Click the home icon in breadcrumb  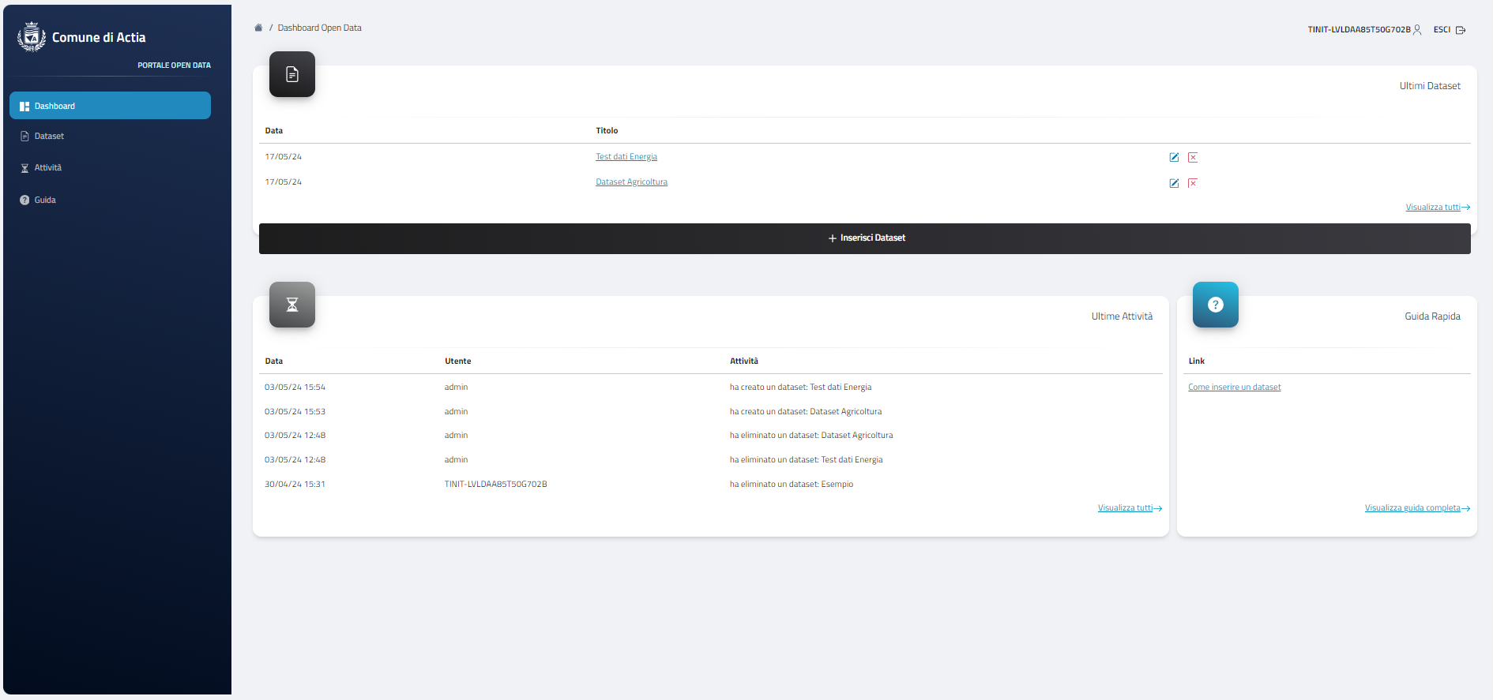click(258, 28)
